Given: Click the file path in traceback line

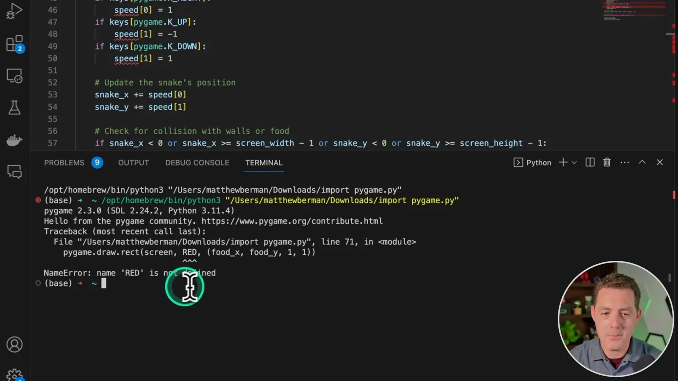Looking at the screenshot, I should pyautogui.click(x=195, y=242).
